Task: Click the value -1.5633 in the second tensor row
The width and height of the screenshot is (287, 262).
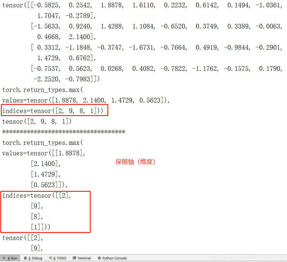Action: point(46,26)
